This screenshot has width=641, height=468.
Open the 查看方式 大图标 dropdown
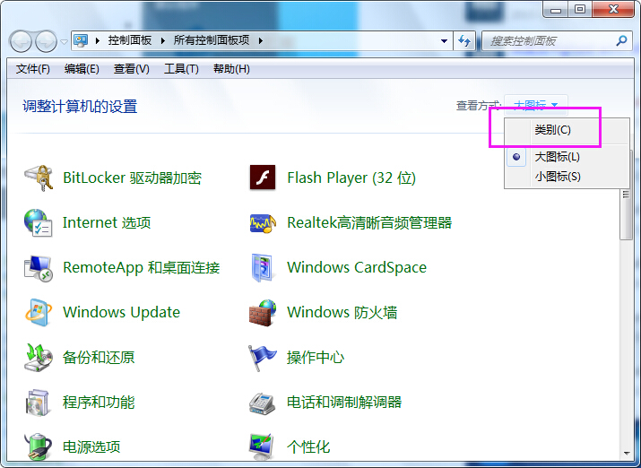coord(535,105)
